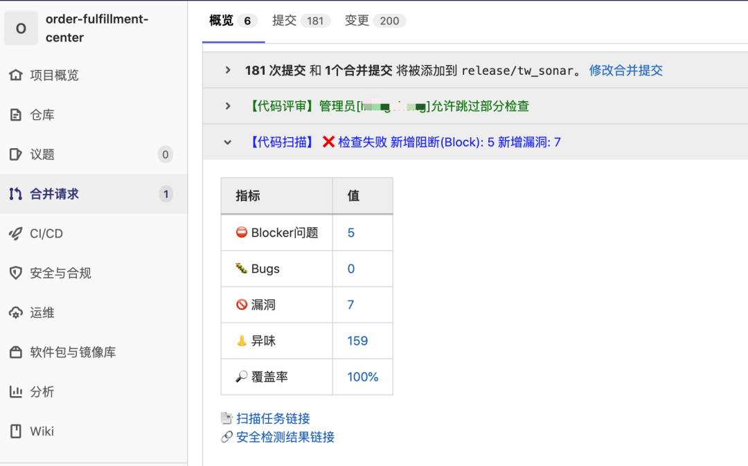
Task: Open 安全与合规 in the sidebar
Action: point(93,273)
